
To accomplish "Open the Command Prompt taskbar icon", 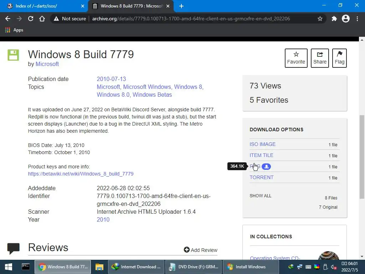I will coord(26,267).
